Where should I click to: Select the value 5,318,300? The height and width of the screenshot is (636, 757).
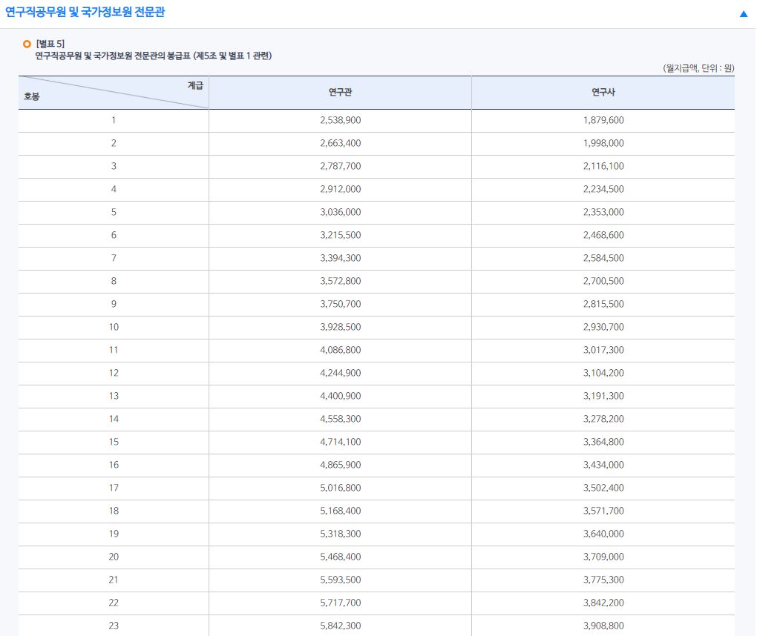tap(341, 534)
